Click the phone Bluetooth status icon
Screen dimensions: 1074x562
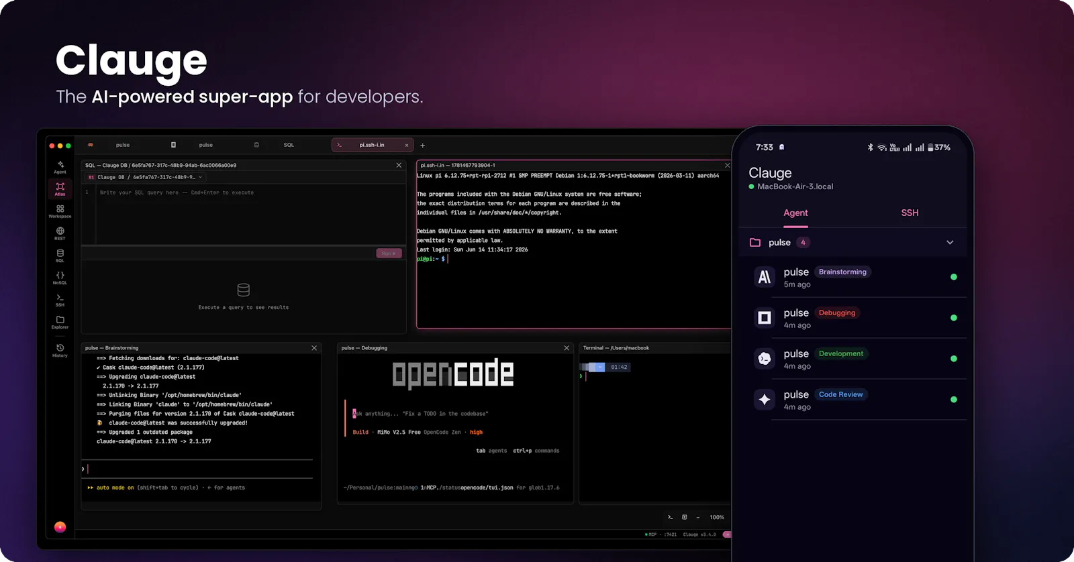871,148
